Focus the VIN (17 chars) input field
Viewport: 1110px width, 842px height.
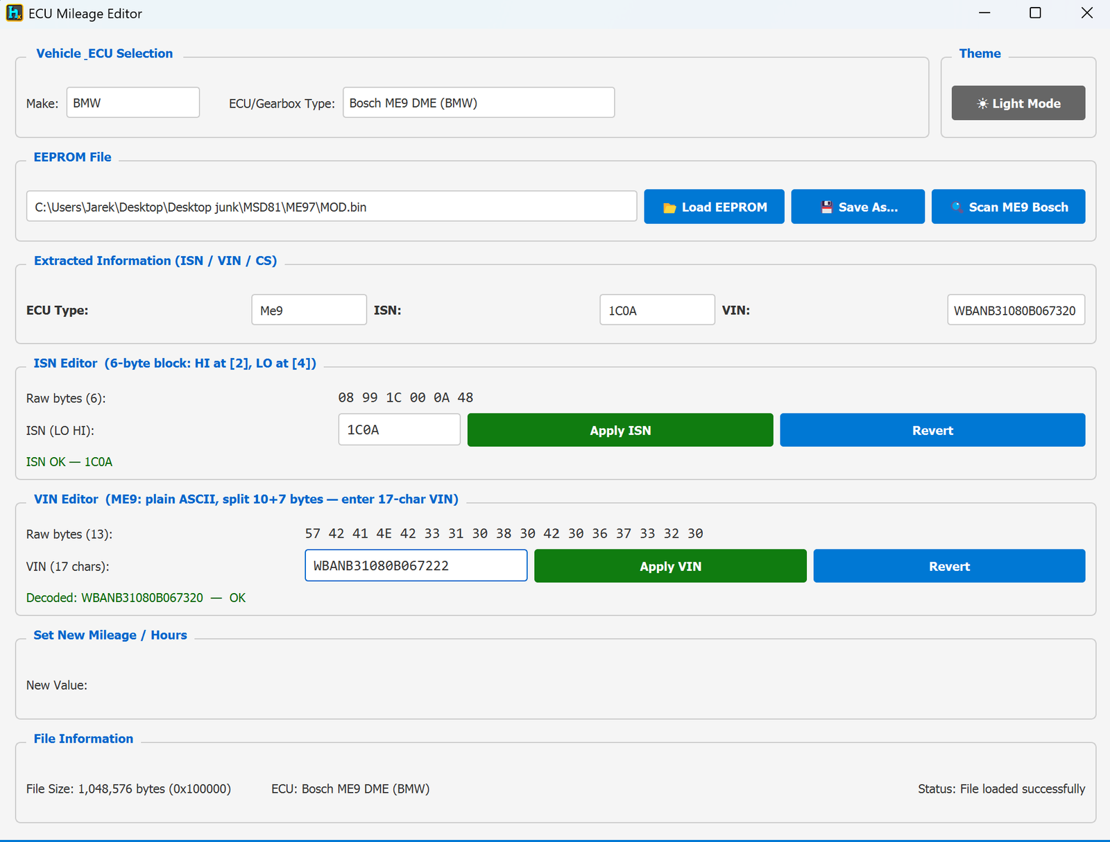tap(416, 565)
